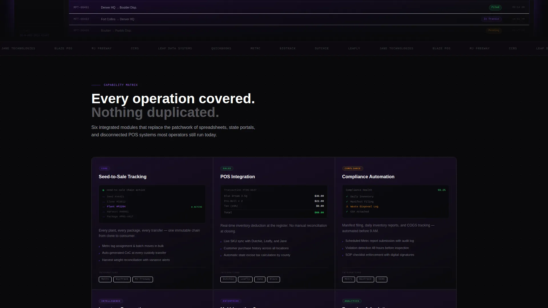Click the Metrc tag assignment bullet
This screenshot has height=308, width=548.
click(133, 246)
